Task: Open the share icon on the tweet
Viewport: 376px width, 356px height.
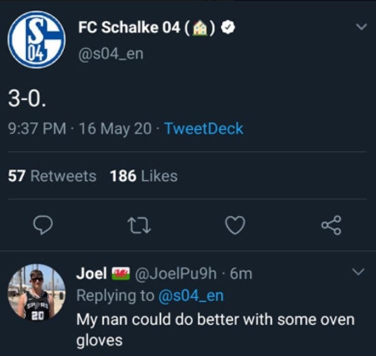Action: [x=330, y=225]
